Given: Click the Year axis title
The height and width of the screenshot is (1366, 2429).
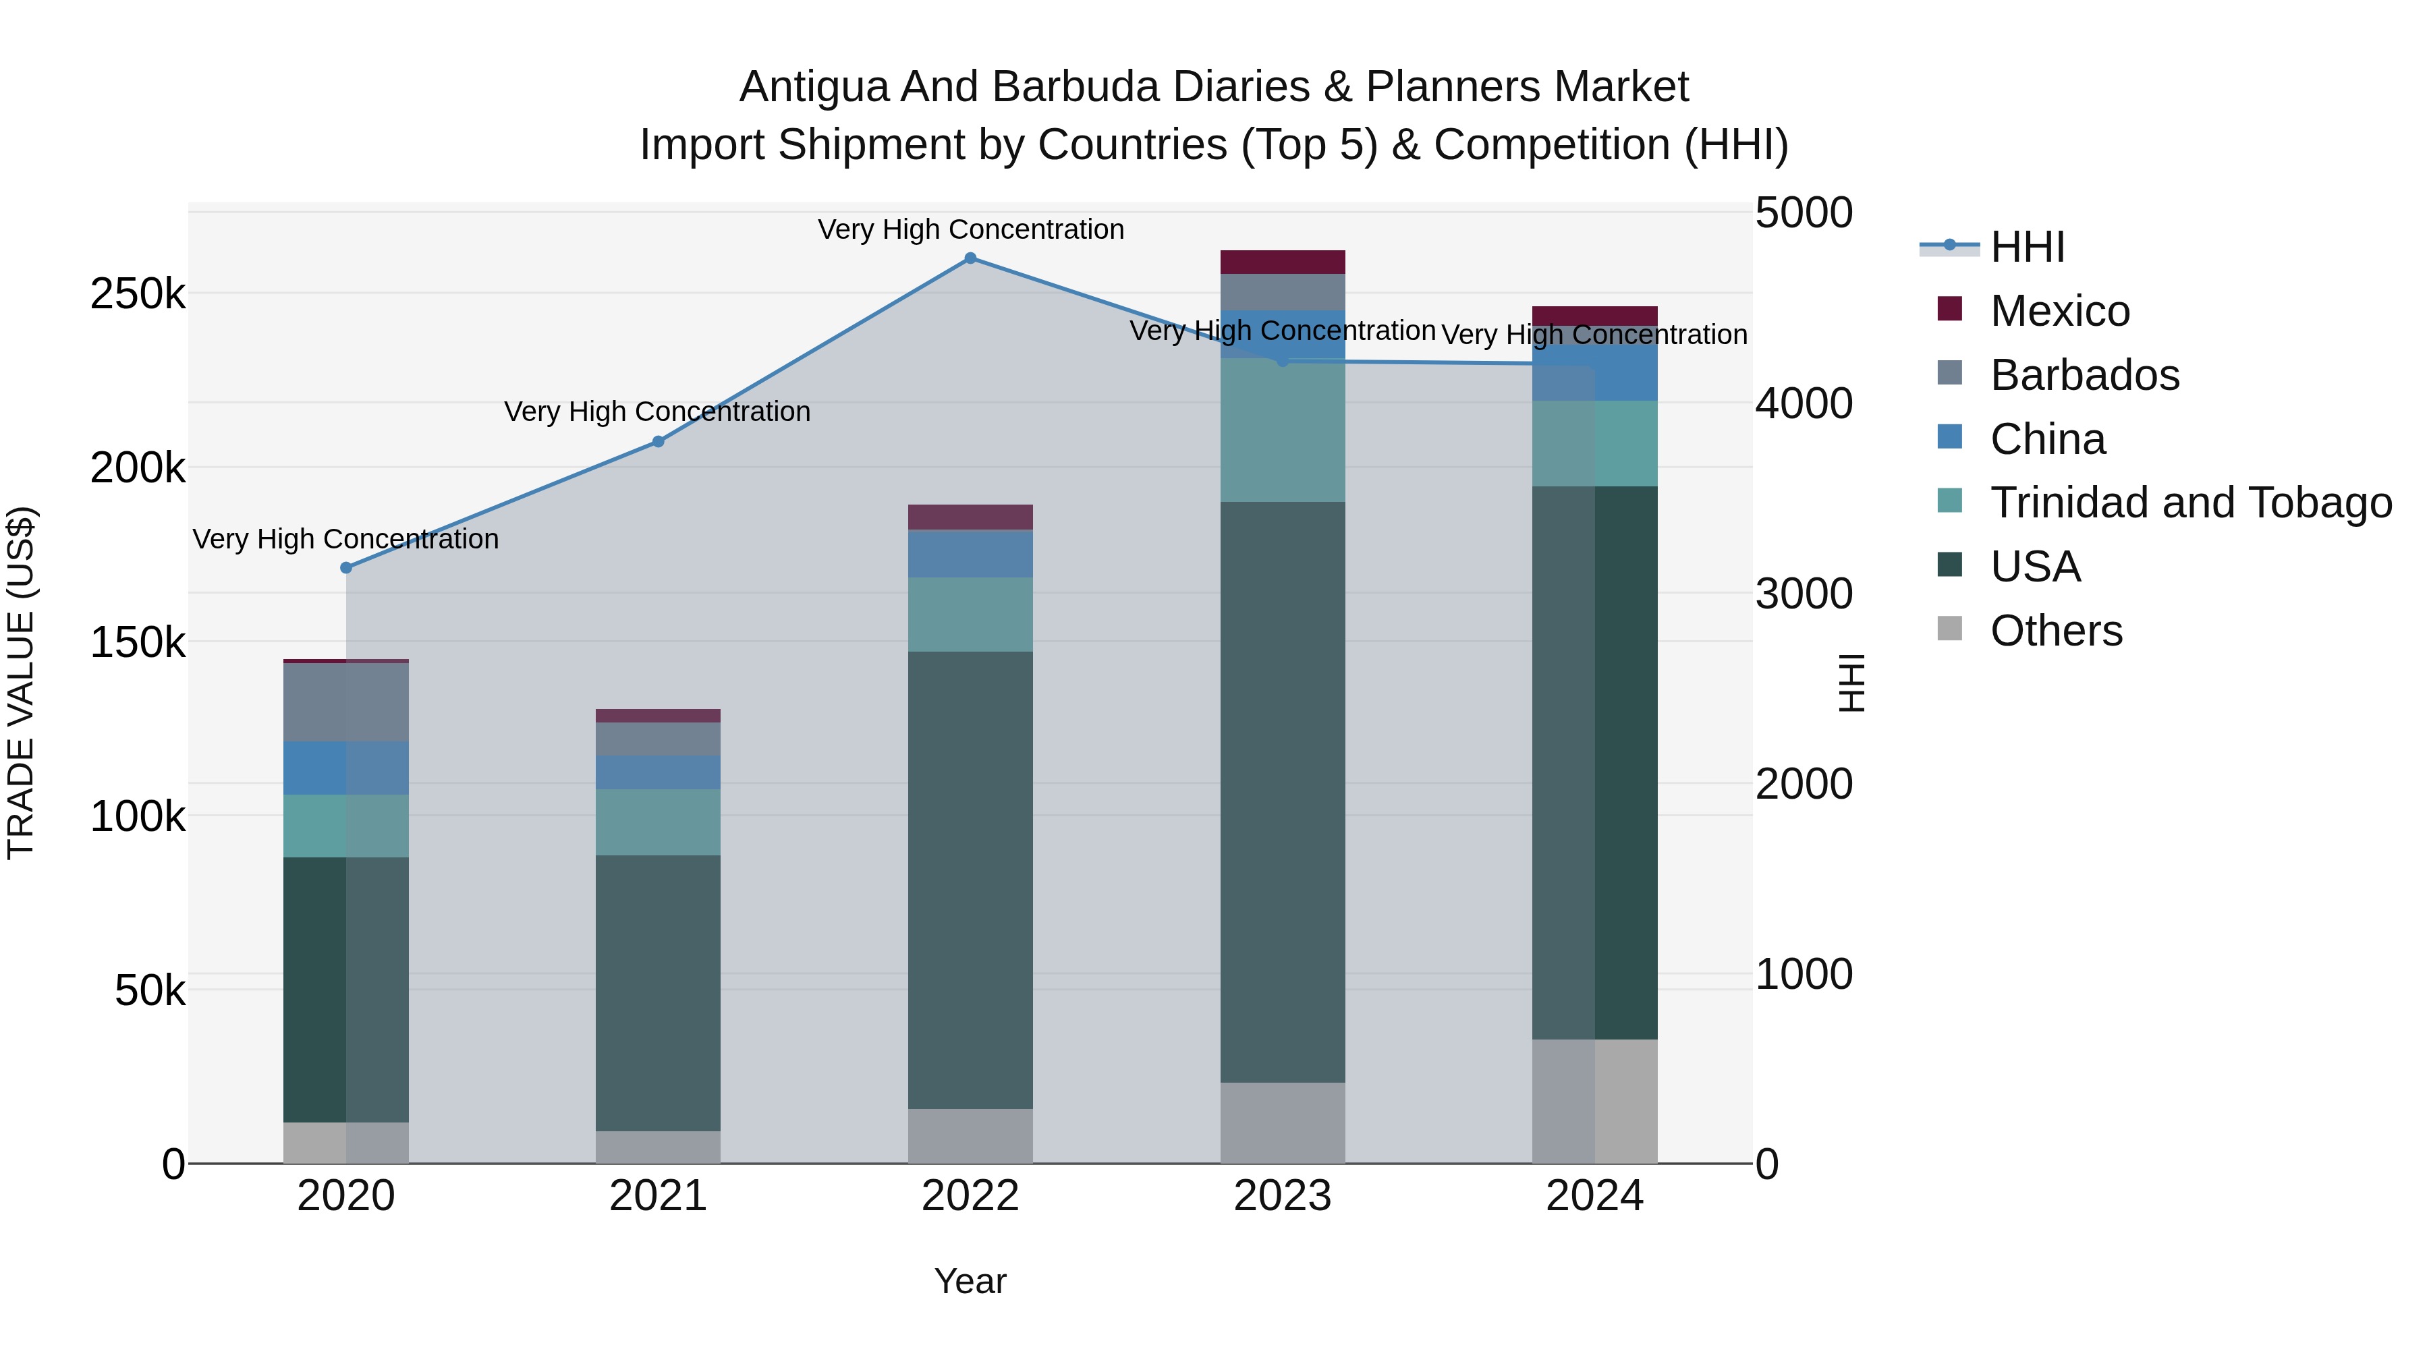Looking at the screenshot, I should tap(970, 1282).
